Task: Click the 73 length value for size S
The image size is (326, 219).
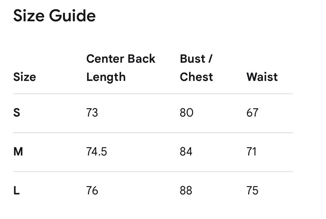Action: click(x=92, y=113)
